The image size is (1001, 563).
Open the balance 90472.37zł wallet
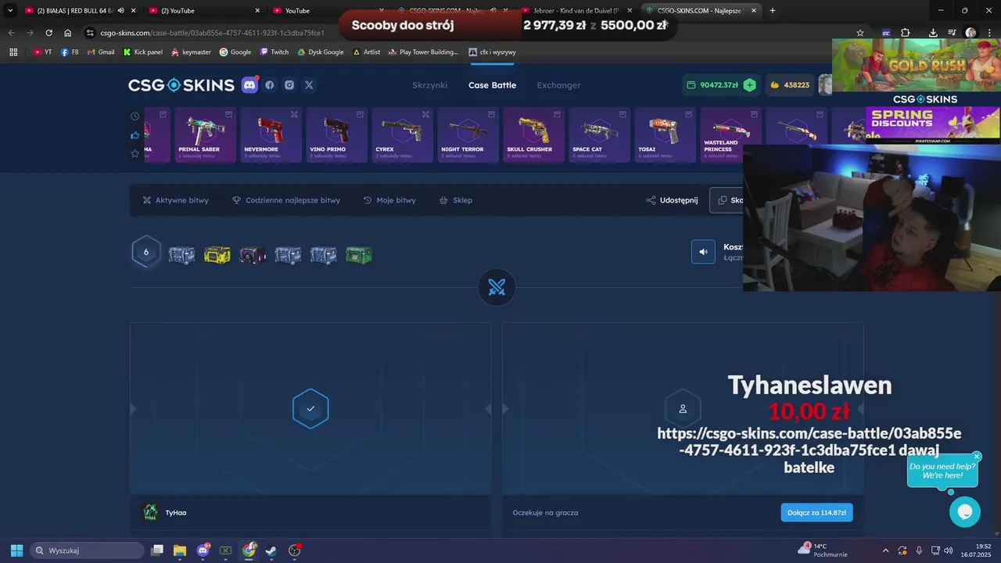(712, 85)
